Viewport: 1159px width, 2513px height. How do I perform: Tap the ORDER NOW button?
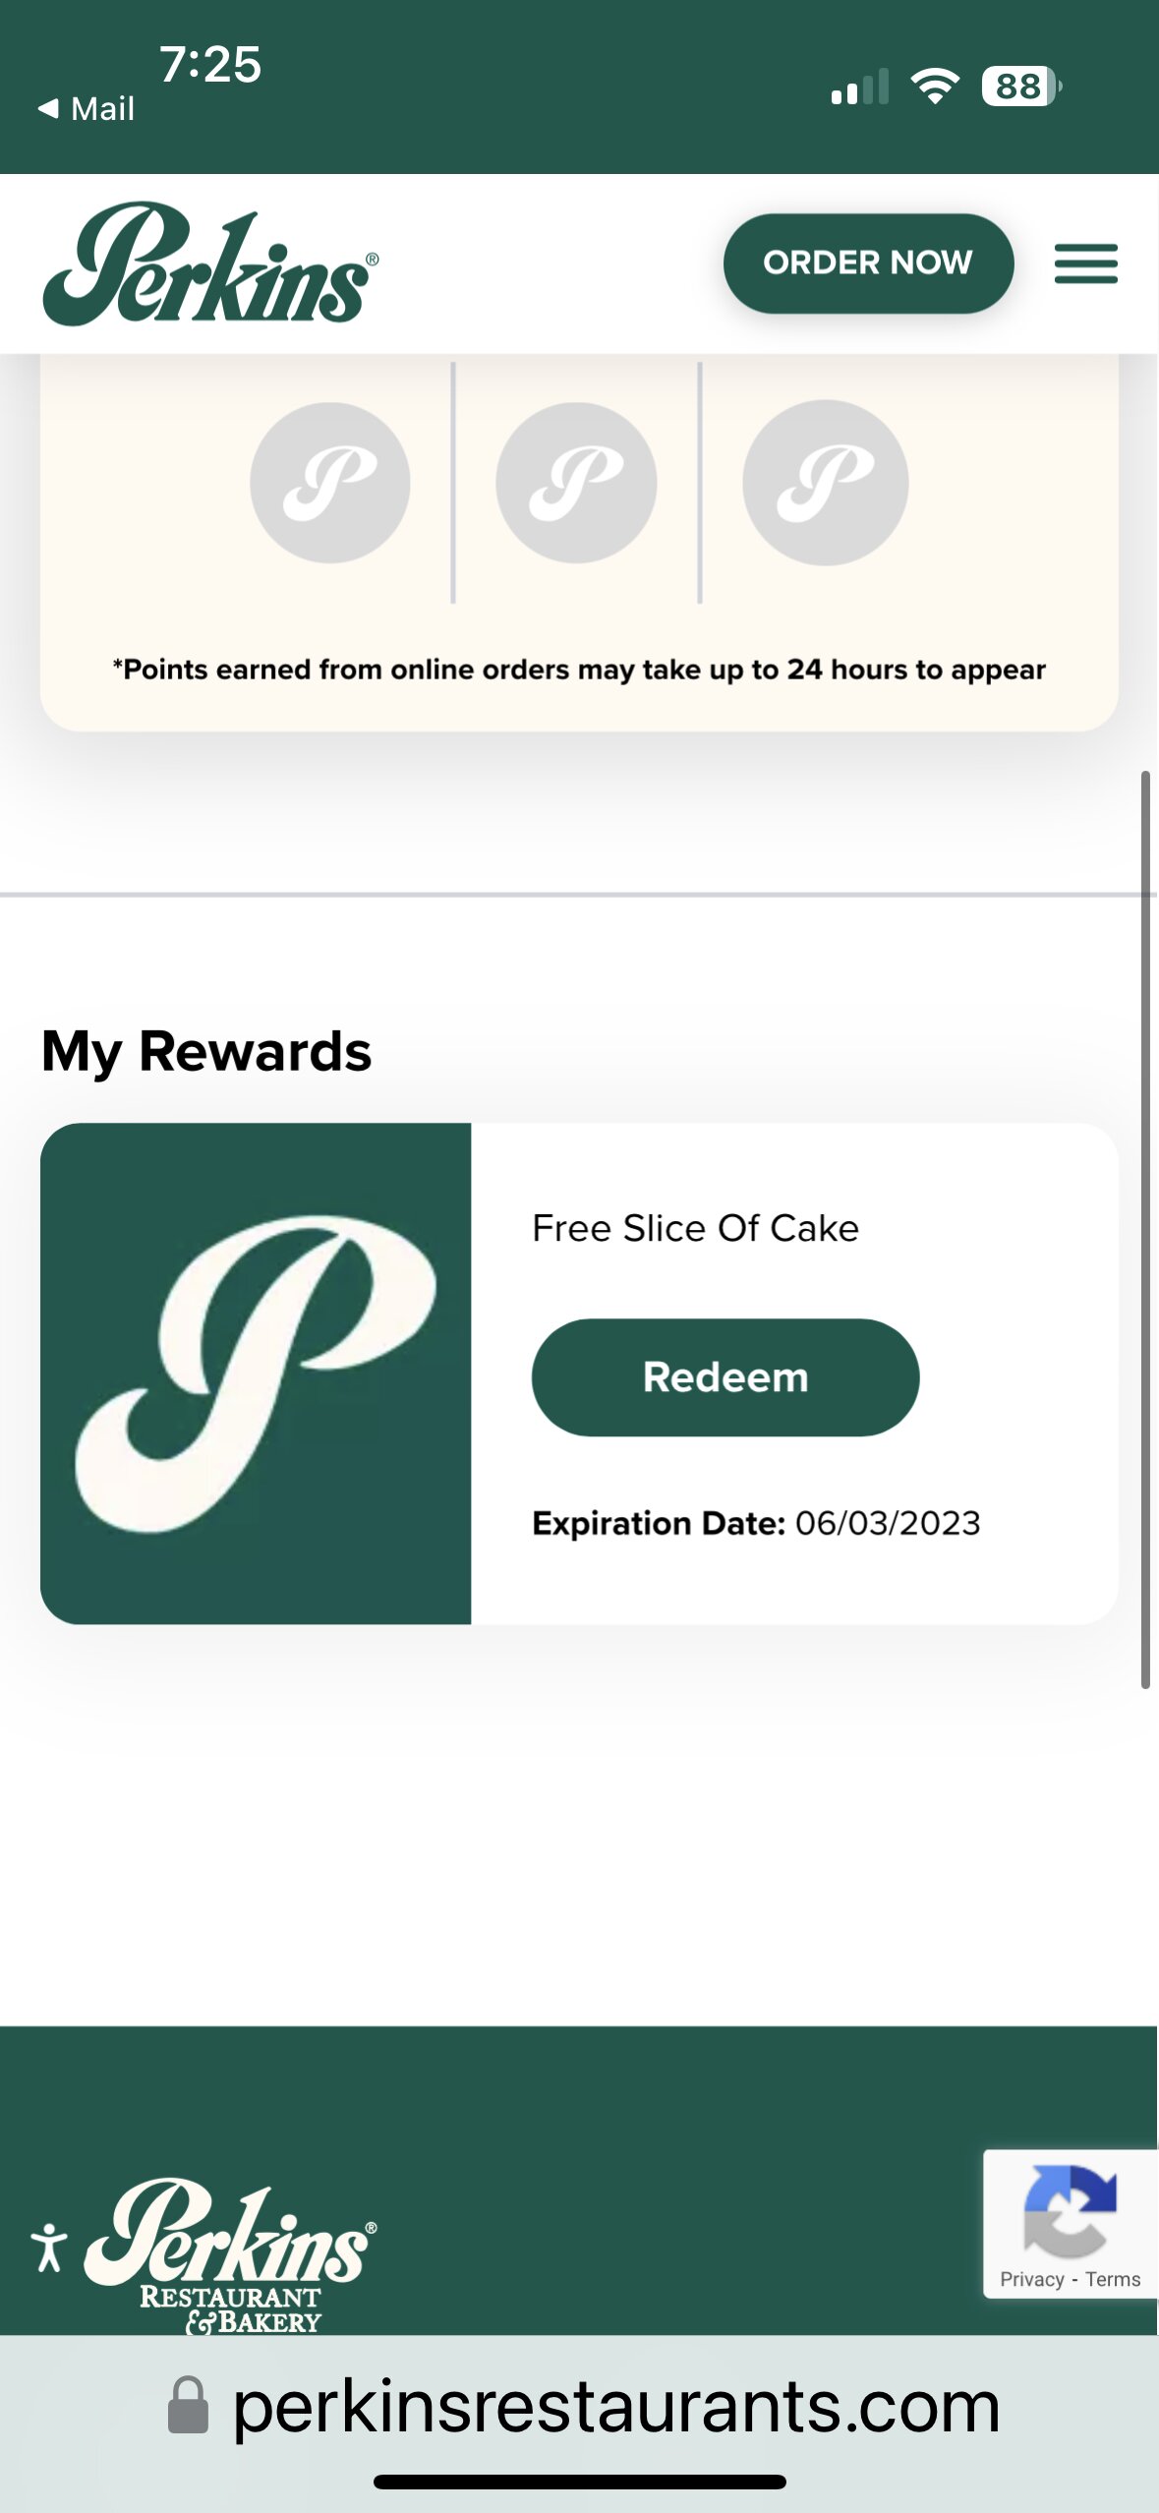(x=868, y=263)
